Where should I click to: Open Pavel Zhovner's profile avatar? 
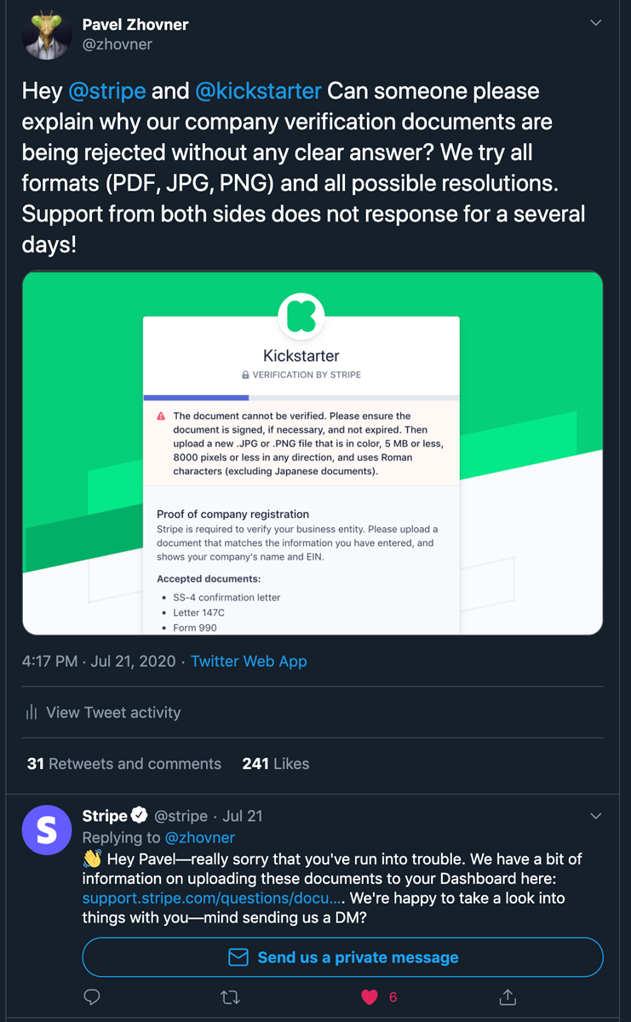tap(46, 35)
